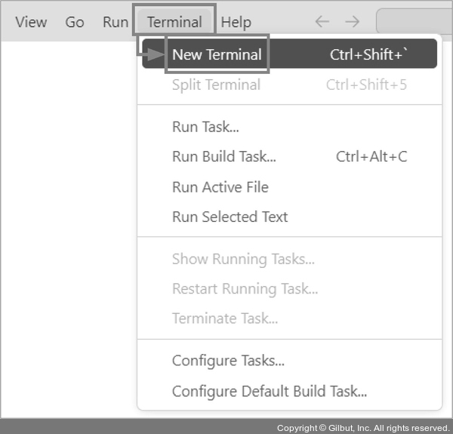
Task: Open the View menu
Action: [31, 22]
